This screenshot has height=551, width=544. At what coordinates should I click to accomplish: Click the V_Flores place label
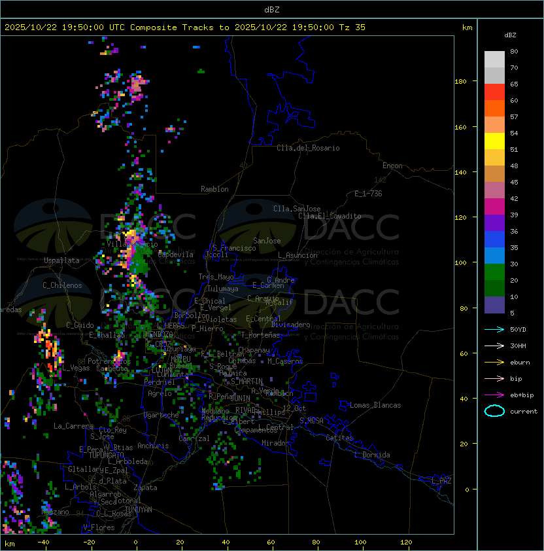point(99,527)
